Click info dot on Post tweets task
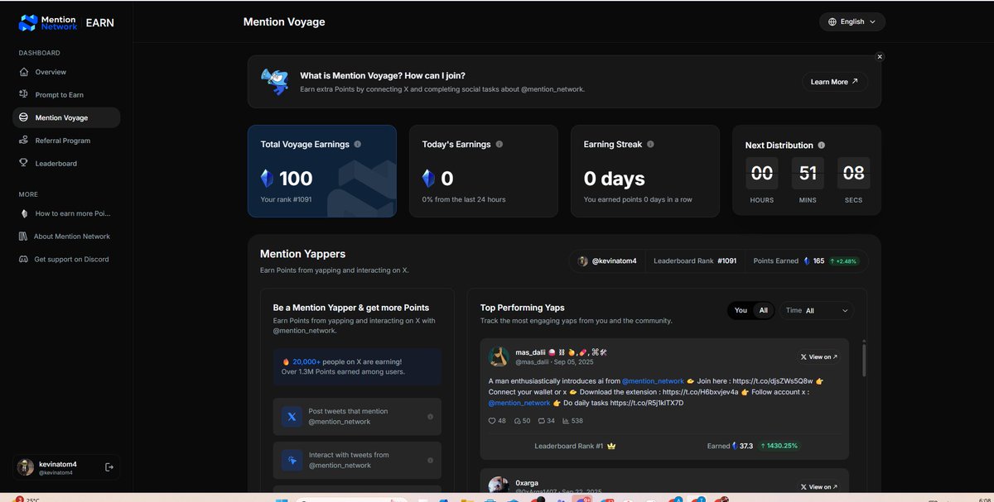The image size is (994, 502). (x=430, y=417)
